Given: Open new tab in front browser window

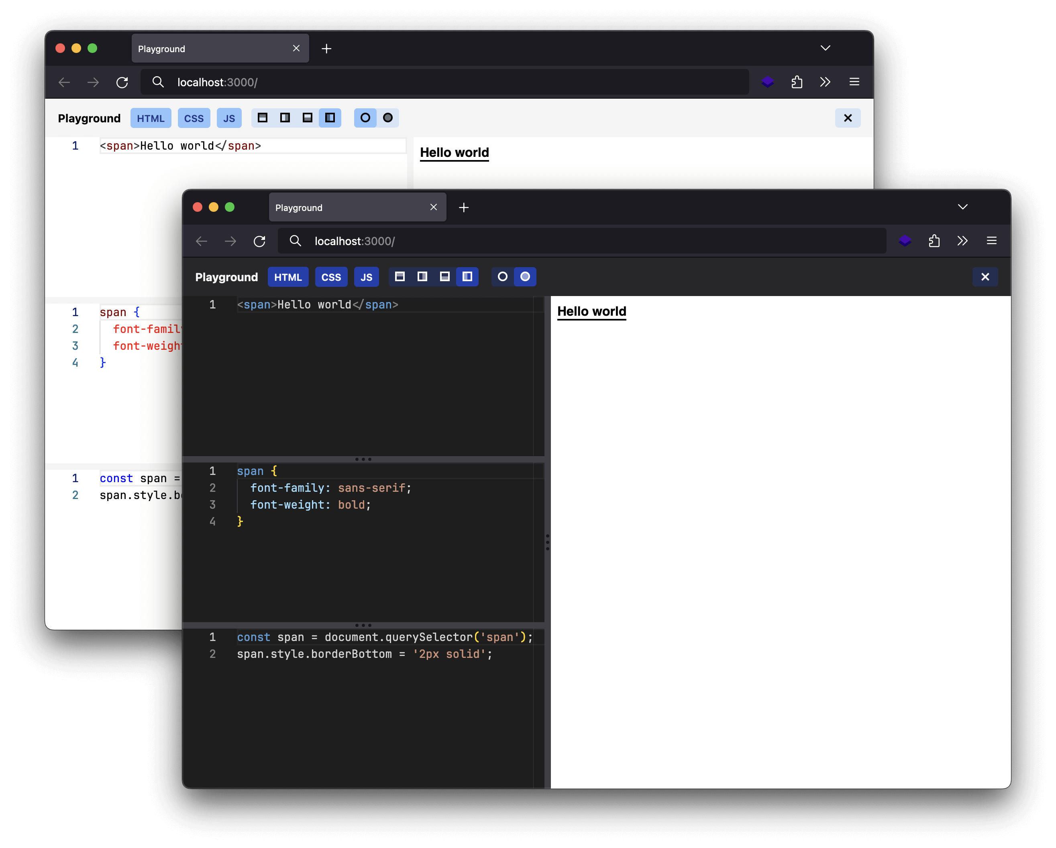Looking at the screenshot, I should 464,207.
